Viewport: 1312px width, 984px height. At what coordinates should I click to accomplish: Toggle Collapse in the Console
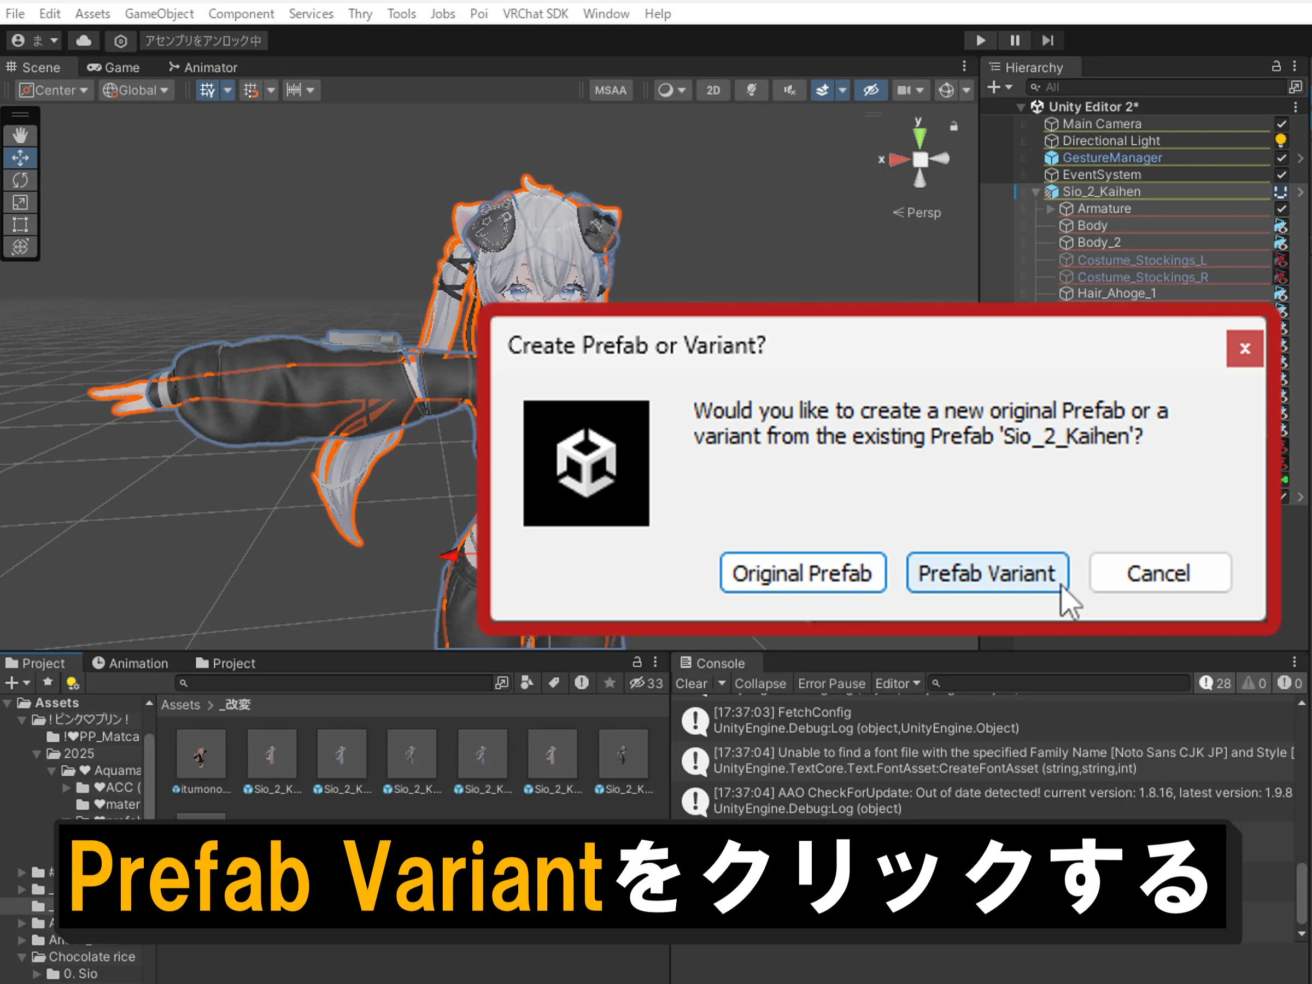(x=760, y=683)
